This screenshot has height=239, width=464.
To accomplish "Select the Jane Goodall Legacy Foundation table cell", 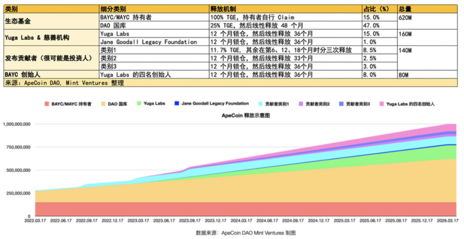I will 154,42.
